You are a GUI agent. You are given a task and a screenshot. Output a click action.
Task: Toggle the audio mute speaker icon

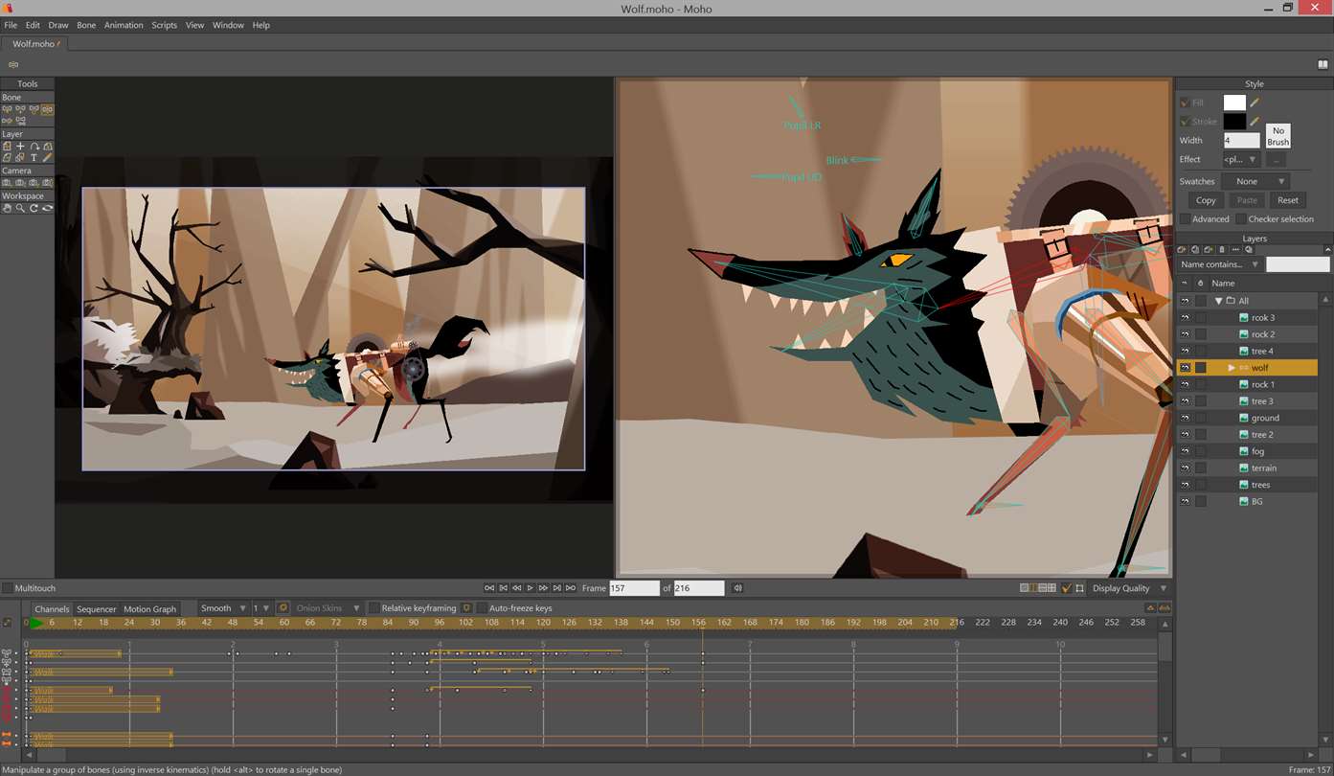737,588
